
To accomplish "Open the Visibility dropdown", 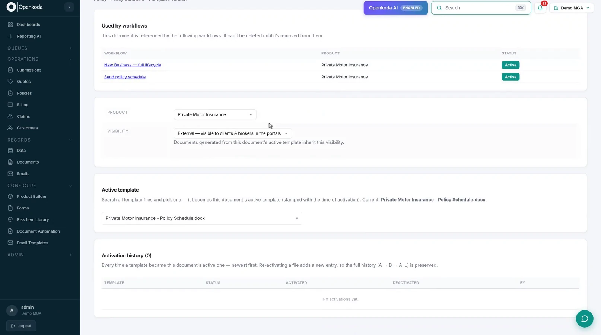I will [233, 133].
